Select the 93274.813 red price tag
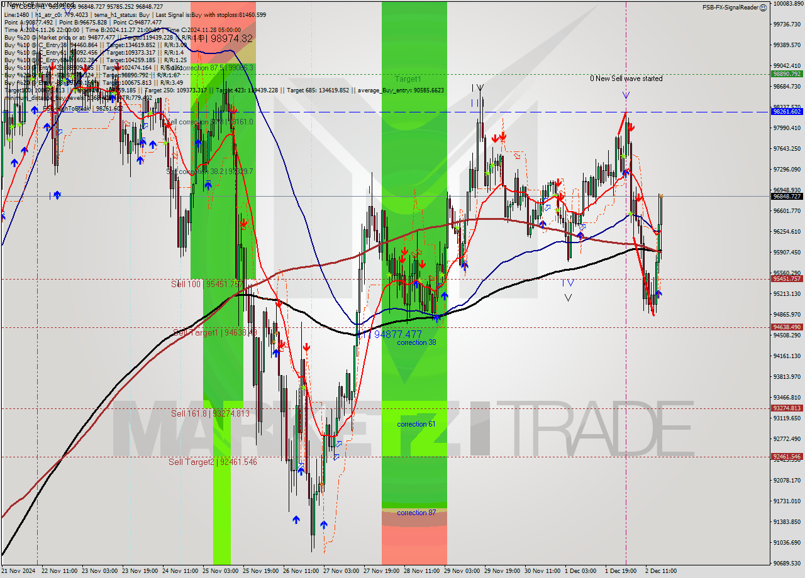This screenshot has height=578, width=805. 787,408
